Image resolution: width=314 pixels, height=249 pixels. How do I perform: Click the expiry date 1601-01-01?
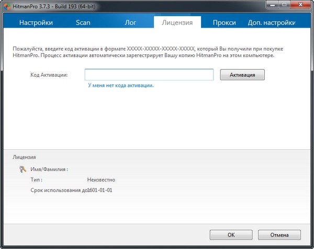(100, 190)
